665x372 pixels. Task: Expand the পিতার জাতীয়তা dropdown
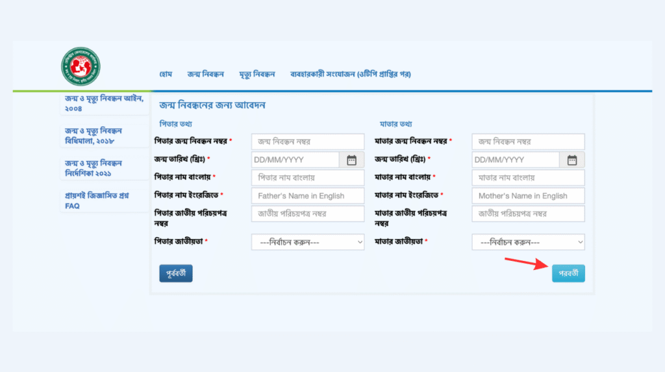pos(308,242)
